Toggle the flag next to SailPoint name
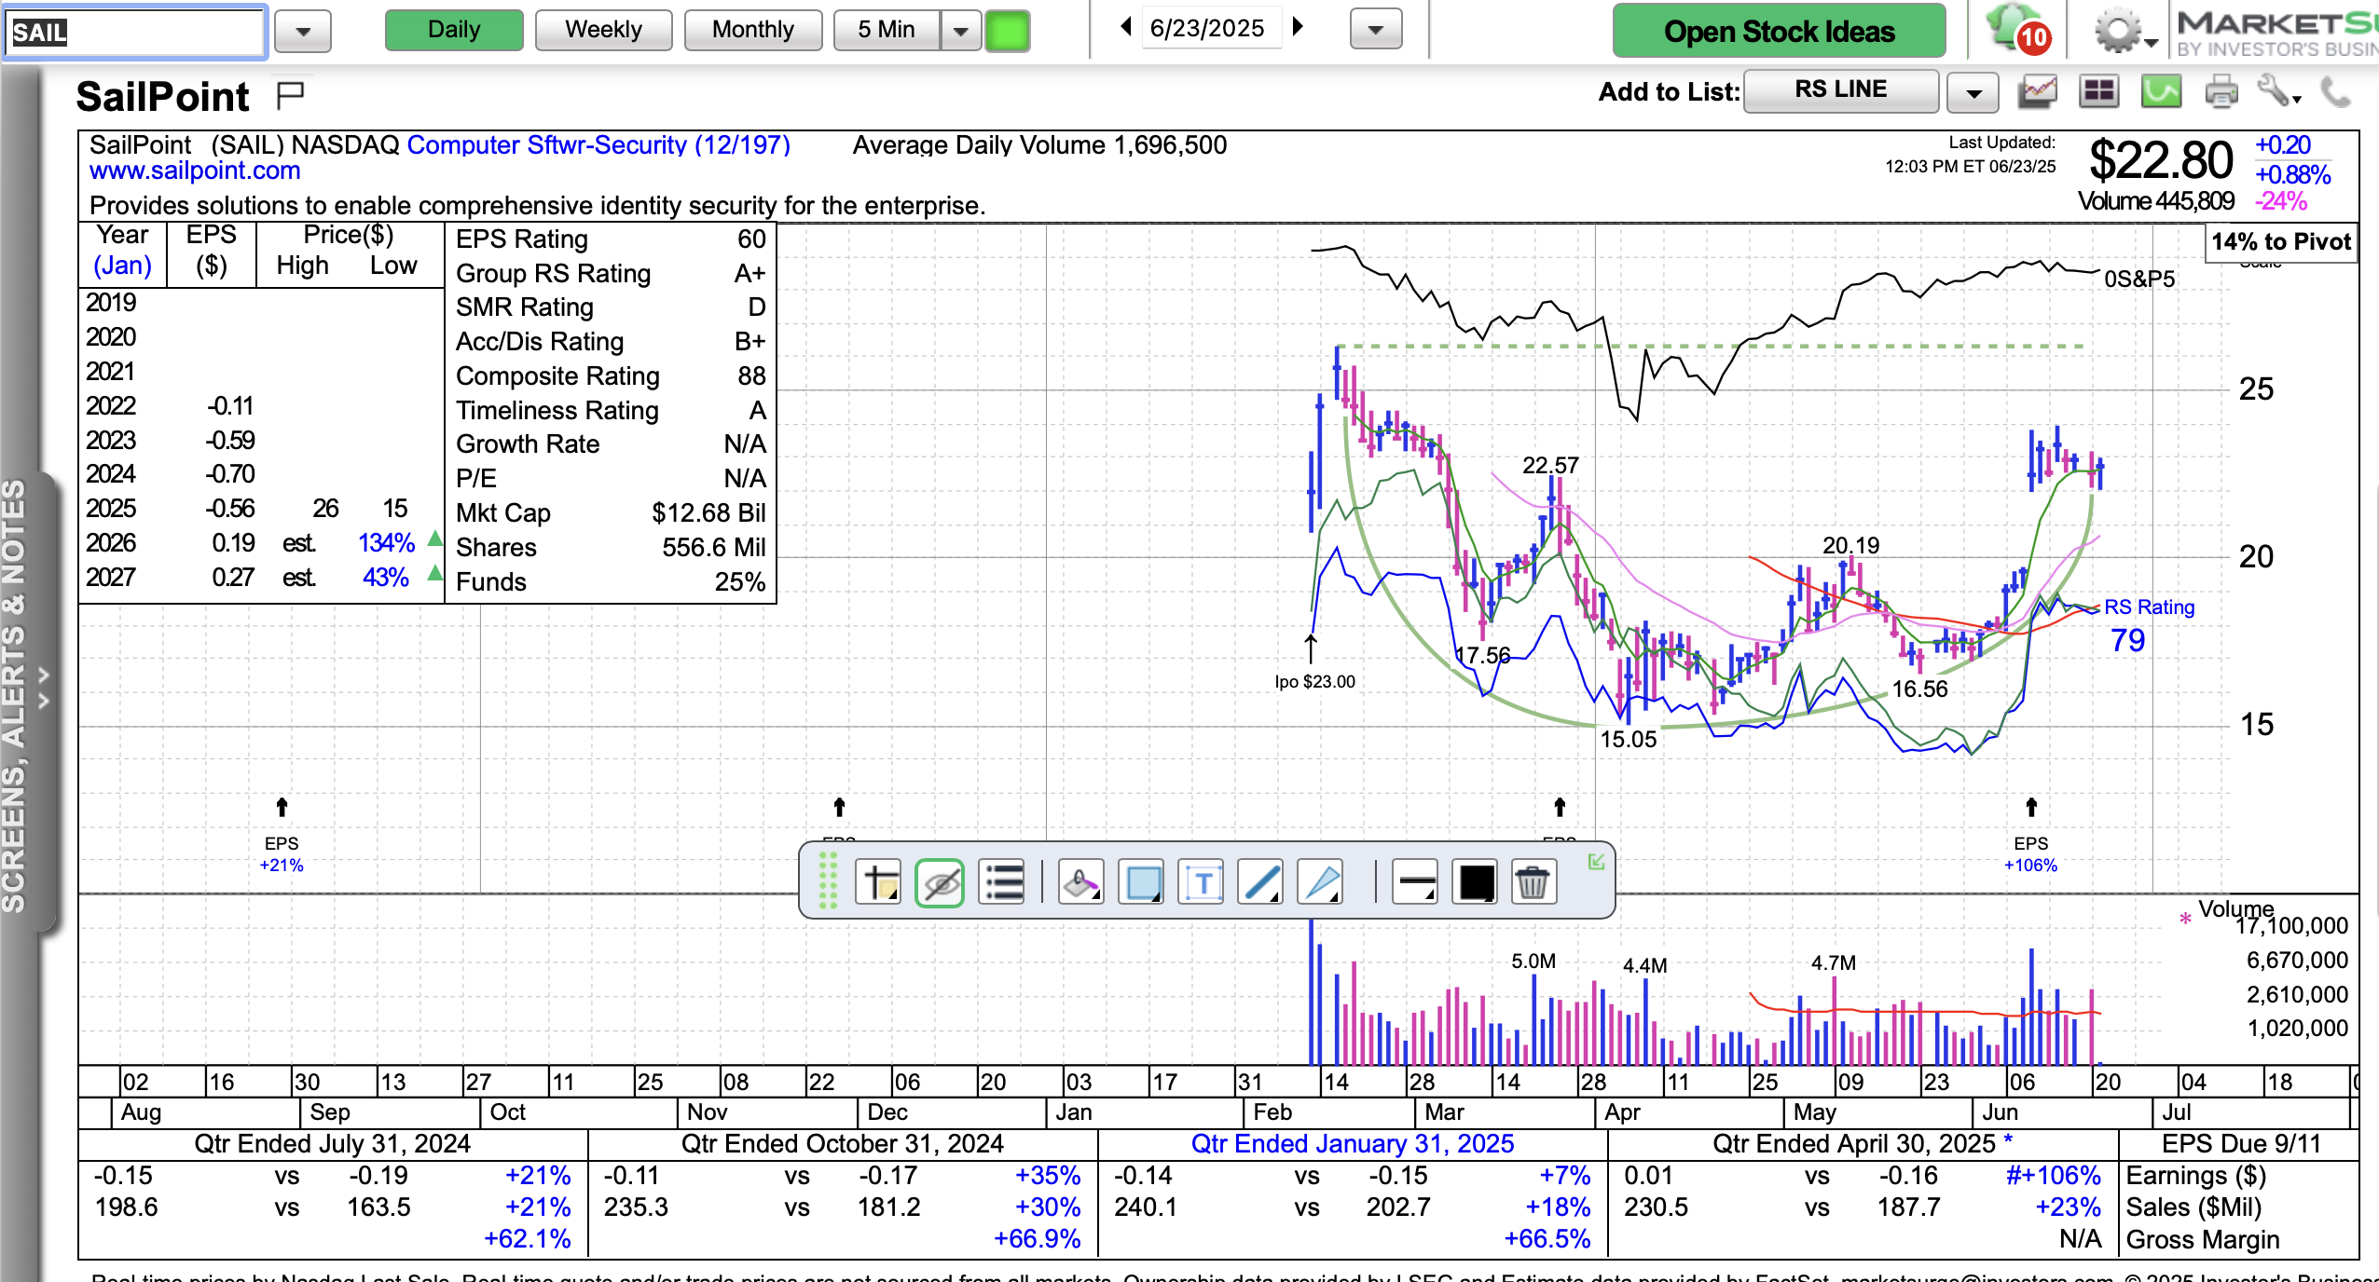The width and height of the screenshot is (2379, 1282). [x=291, y=94]
